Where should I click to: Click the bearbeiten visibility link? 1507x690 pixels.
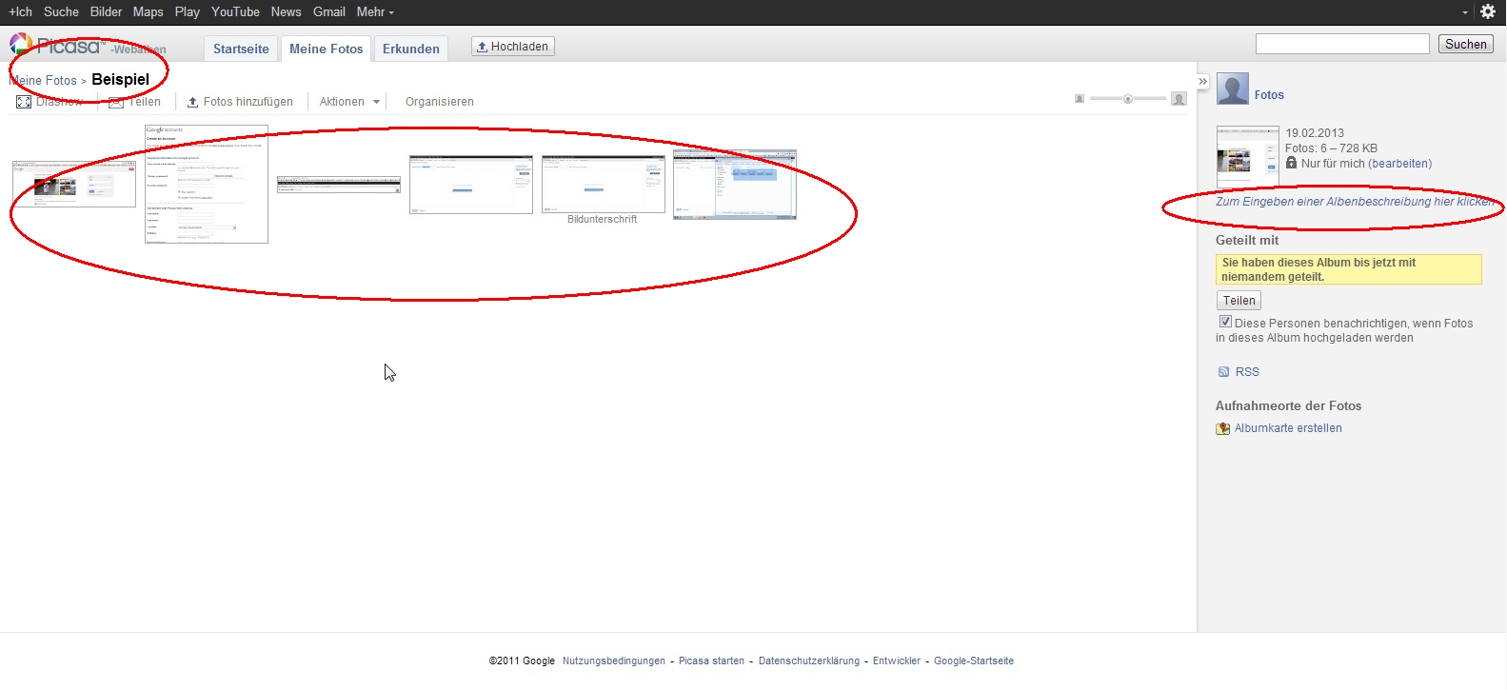point(1399,164)
